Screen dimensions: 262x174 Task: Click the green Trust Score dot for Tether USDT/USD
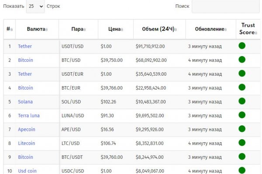pyautogui.click(x=242, y=46)
